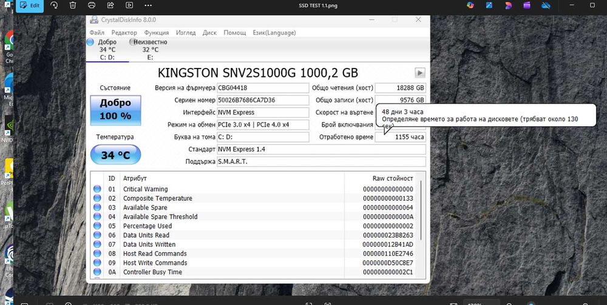
Task: Click status orb of Available Spare Threshold row
Action: (97, 217)
